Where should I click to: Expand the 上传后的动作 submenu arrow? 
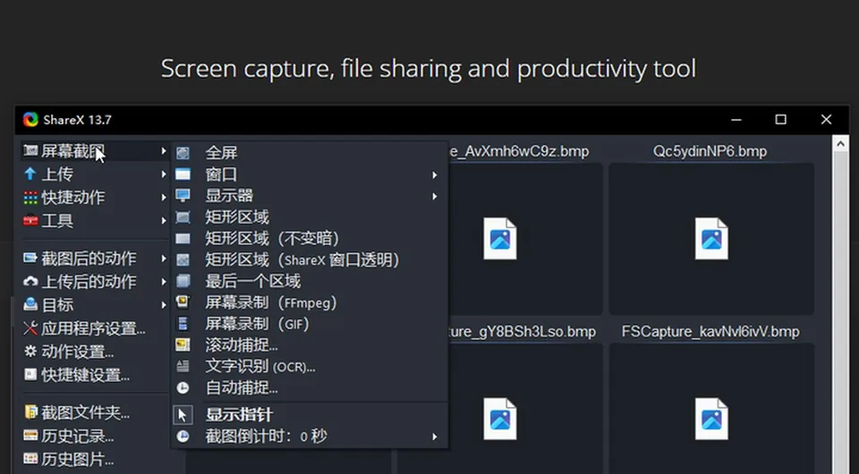[x=163, y=282]
